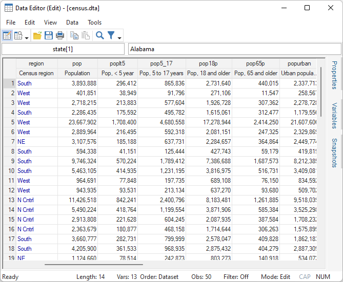Open the dropdown arrow beside Browse mode icon
This screenshot has width=343, height=282.
click(x=27, y=38)
